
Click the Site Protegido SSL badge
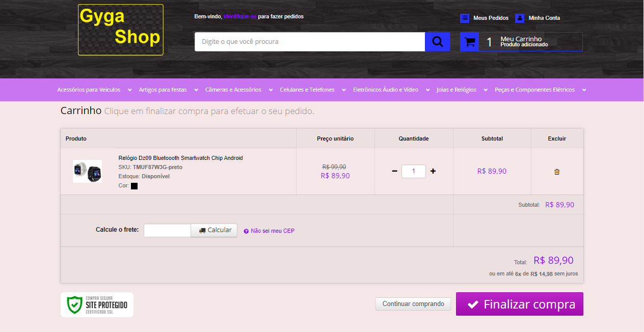click(x=97, y=305)
